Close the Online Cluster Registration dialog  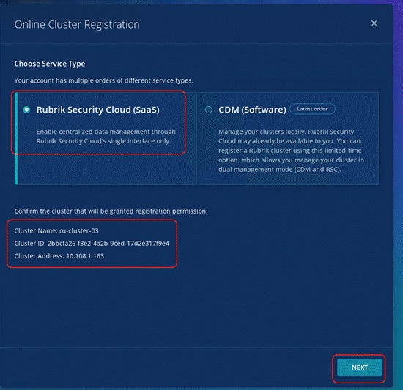pyautogui.click(x=374, y=23)
